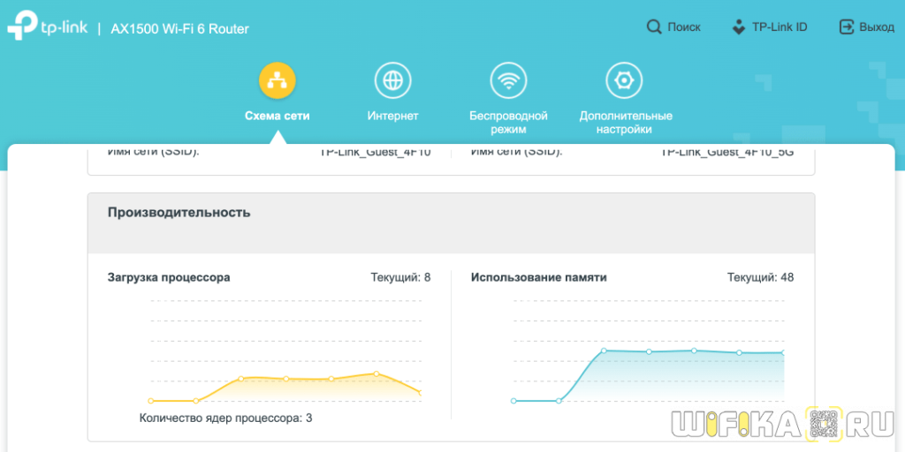Click the Производительность section header

click(179, 213)
